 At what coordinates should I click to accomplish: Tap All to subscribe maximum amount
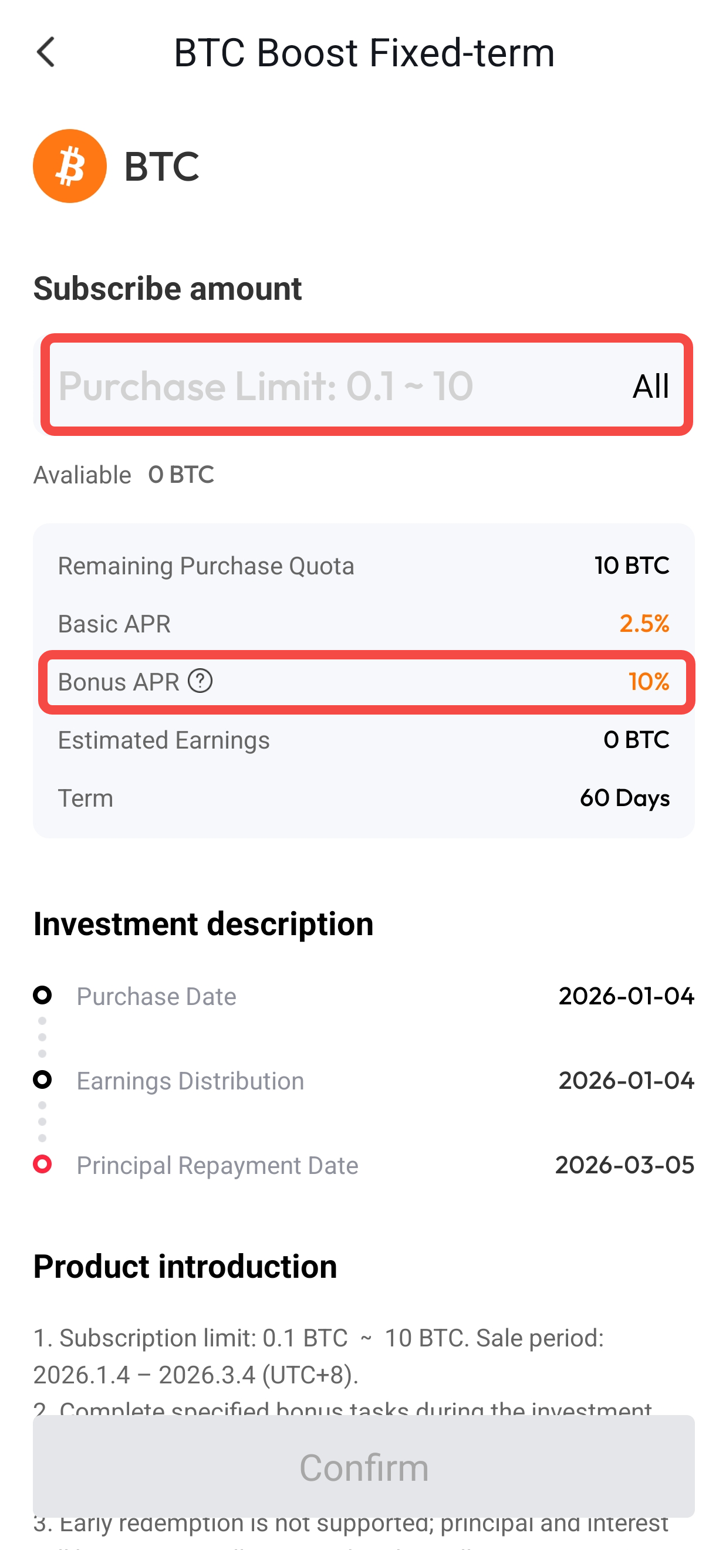pos(650,385)
